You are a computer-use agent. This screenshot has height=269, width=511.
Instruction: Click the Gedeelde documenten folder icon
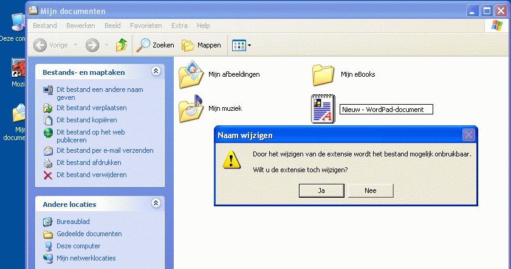click(x=48, y=234)
